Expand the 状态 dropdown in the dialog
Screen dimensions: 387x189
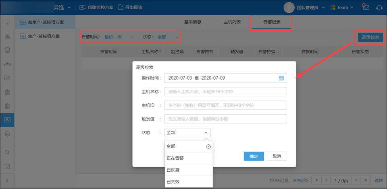click(x=187, y=132)
